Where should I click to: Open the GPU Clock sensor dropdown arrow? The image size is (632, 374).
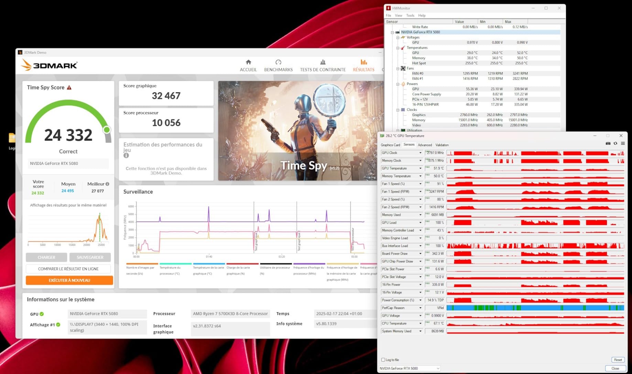[x=420, y=153]
